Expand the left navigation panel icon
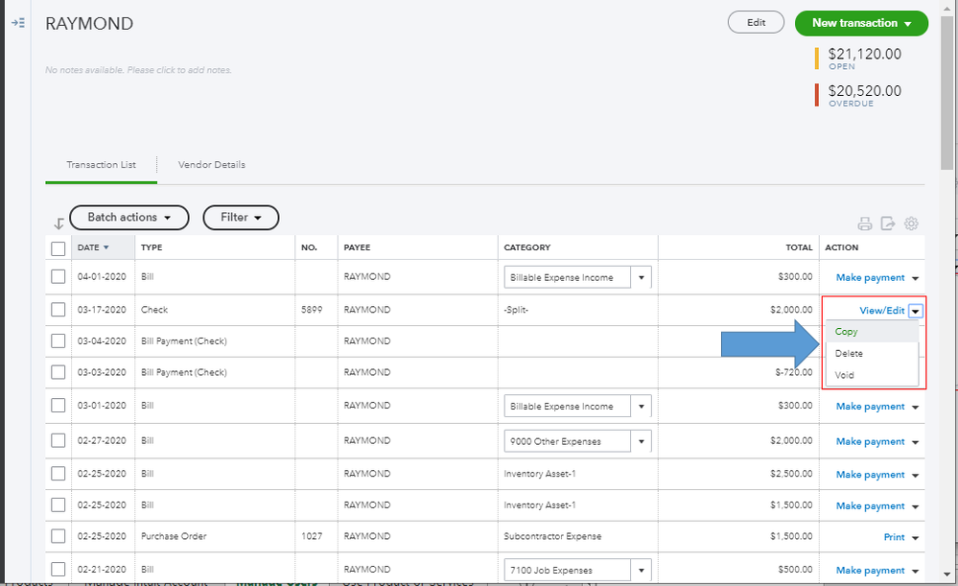This screenshot has width=958, height=586. pos(17,23)
